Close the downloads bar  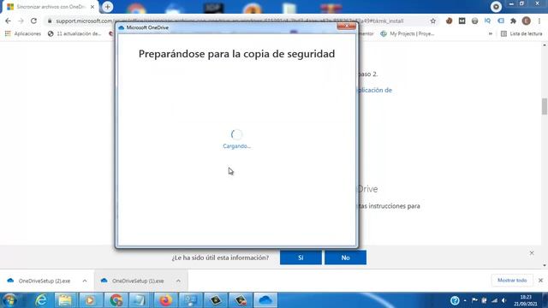[x=540, y=281]
